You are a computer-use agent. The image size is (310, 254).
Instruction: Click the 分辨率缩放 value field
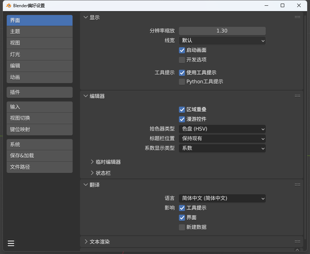(222, 31)
